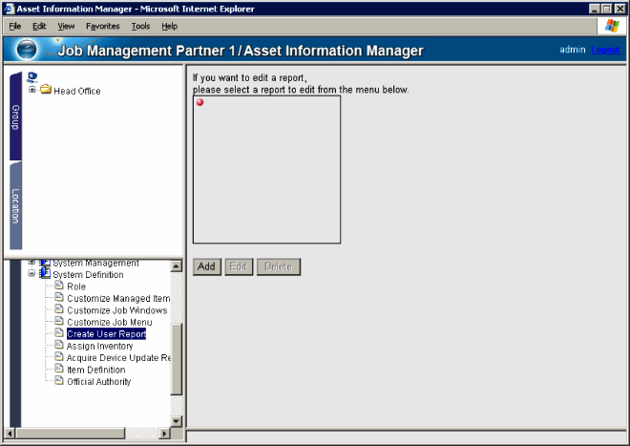
Task: Expand the Head Office tree node
Action: (x=32, y=89)
